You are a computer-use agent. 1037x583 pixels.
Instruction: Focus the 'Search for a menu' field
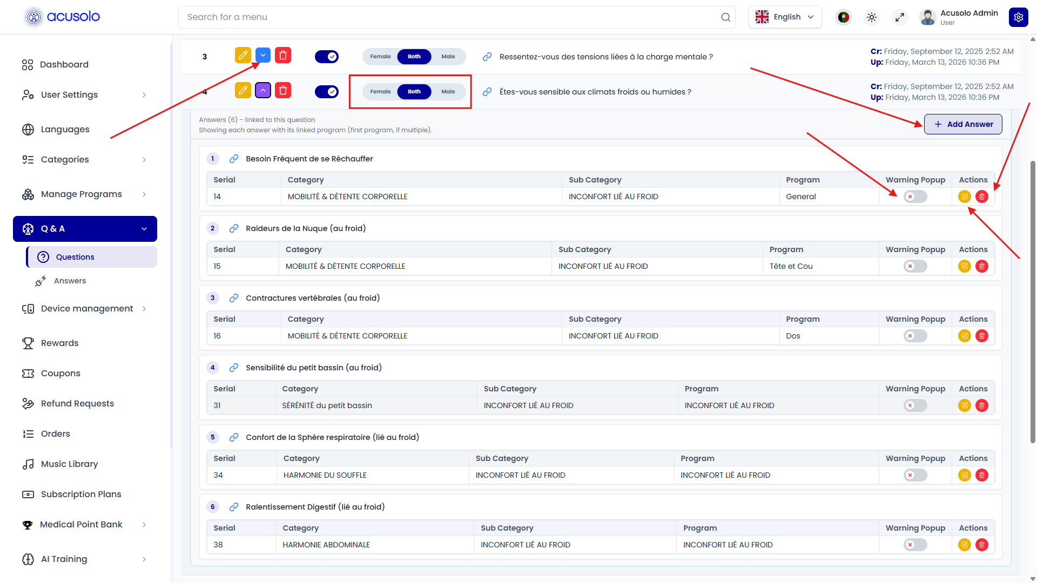pos(457,17)
